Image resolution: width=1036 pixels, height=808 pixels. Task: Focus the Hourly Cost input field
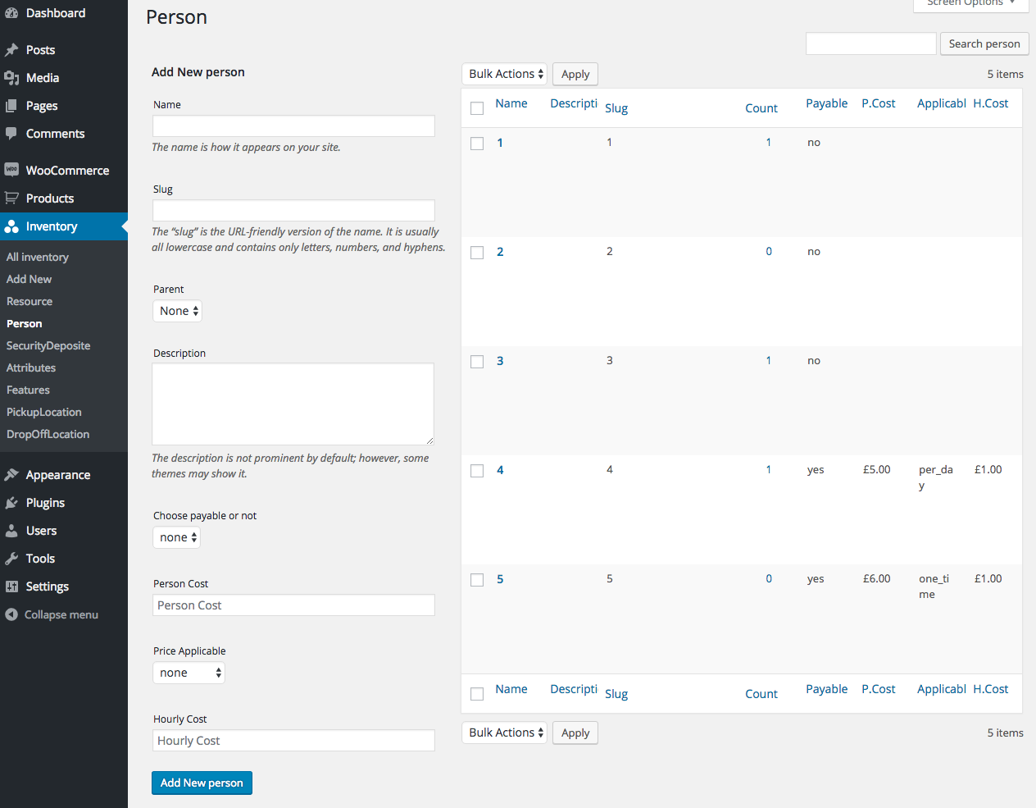click(x=293, y=741)
